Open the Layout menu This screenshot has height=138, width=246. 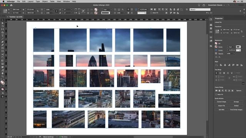30,1
